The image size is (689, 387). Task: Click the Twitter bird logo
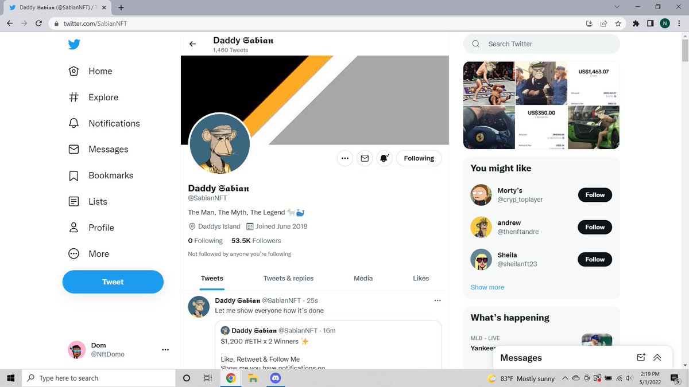pyautogui.click(x=74, y=44)
